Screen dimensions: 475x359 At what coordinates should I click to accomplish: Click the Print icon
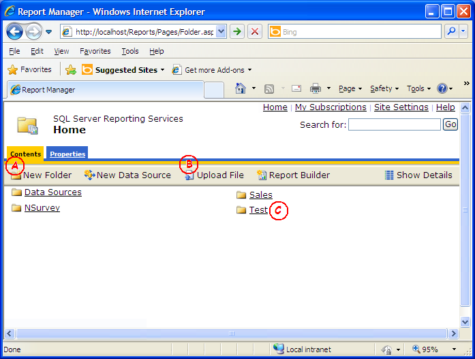point(316,88)
